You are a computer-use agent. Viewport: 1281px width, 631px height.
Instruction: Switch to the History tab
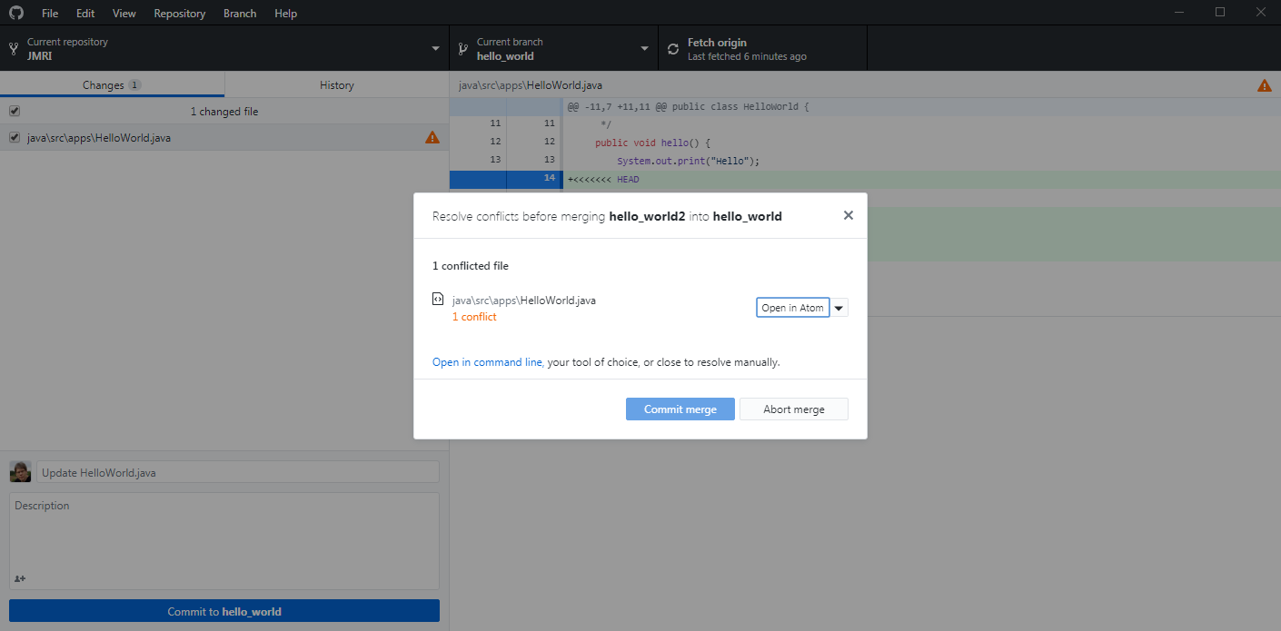point(336,85)
